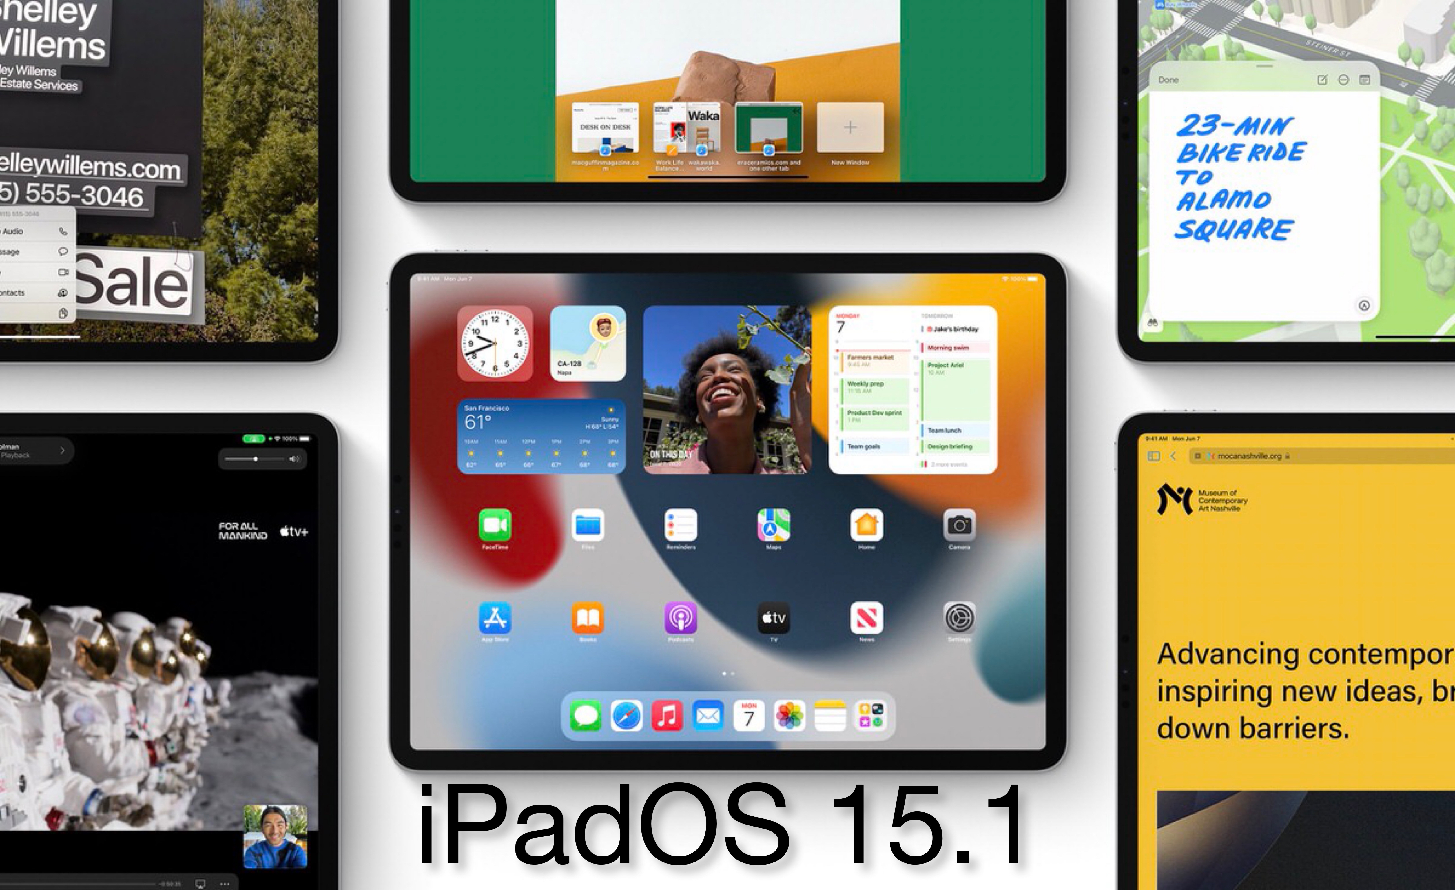Open the Find My widget showing CA-128
Screen dimensions: 1455x890
(588, 343)
